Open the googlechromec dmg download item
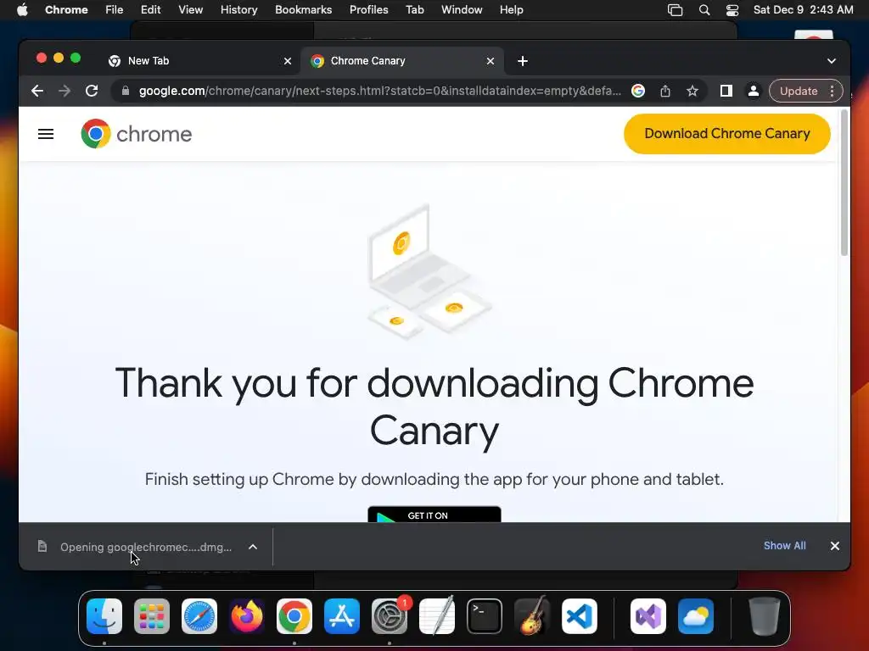 pyautogui.click(x=136, y=547)
